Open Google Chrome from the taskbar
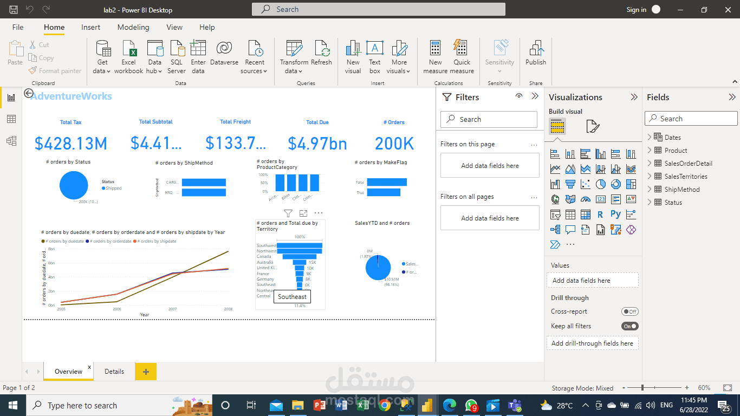This screenshot has height=416, width=740. [x=385, y=405]
